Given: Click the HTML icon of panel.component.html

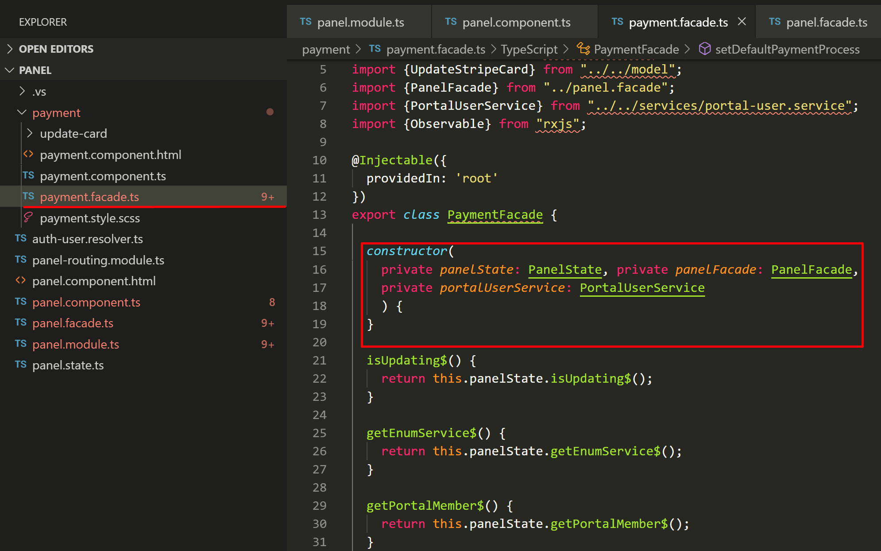Looking at the screenshot, I should point(20,280).
